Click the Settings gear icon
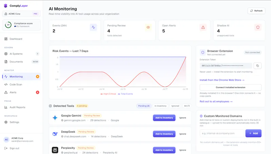 (x=6, y=122)
